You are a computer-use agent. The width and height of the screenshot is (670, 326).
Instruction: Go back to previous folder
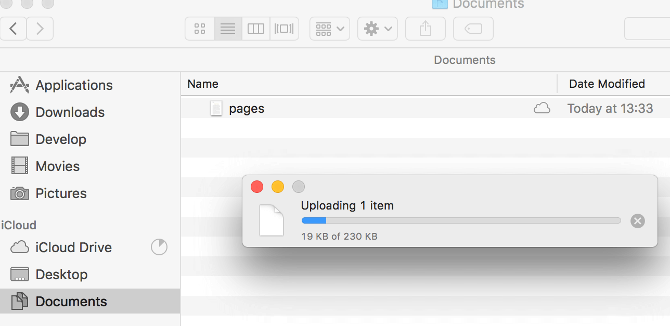point(14,29)
